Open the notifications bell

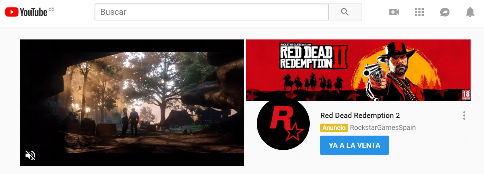tap(470, 12)
